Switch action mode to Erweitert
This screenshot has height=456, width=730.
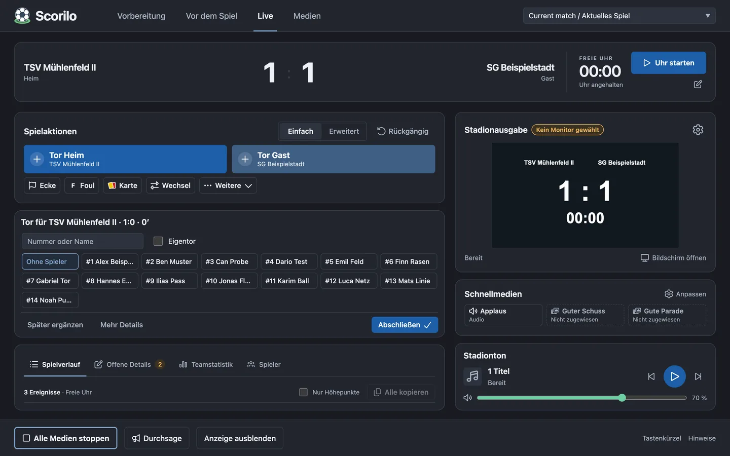point(344,131)
